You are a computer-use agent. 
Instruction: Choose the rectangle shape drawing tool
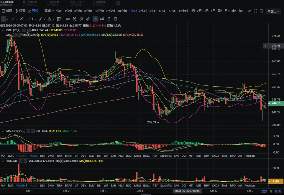31,19
